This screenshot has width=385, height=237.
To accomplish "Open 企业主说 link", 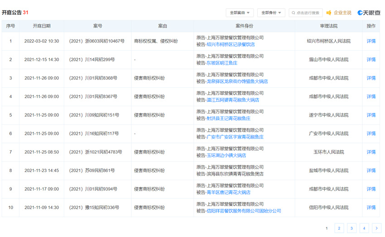I will click(342, 13).
